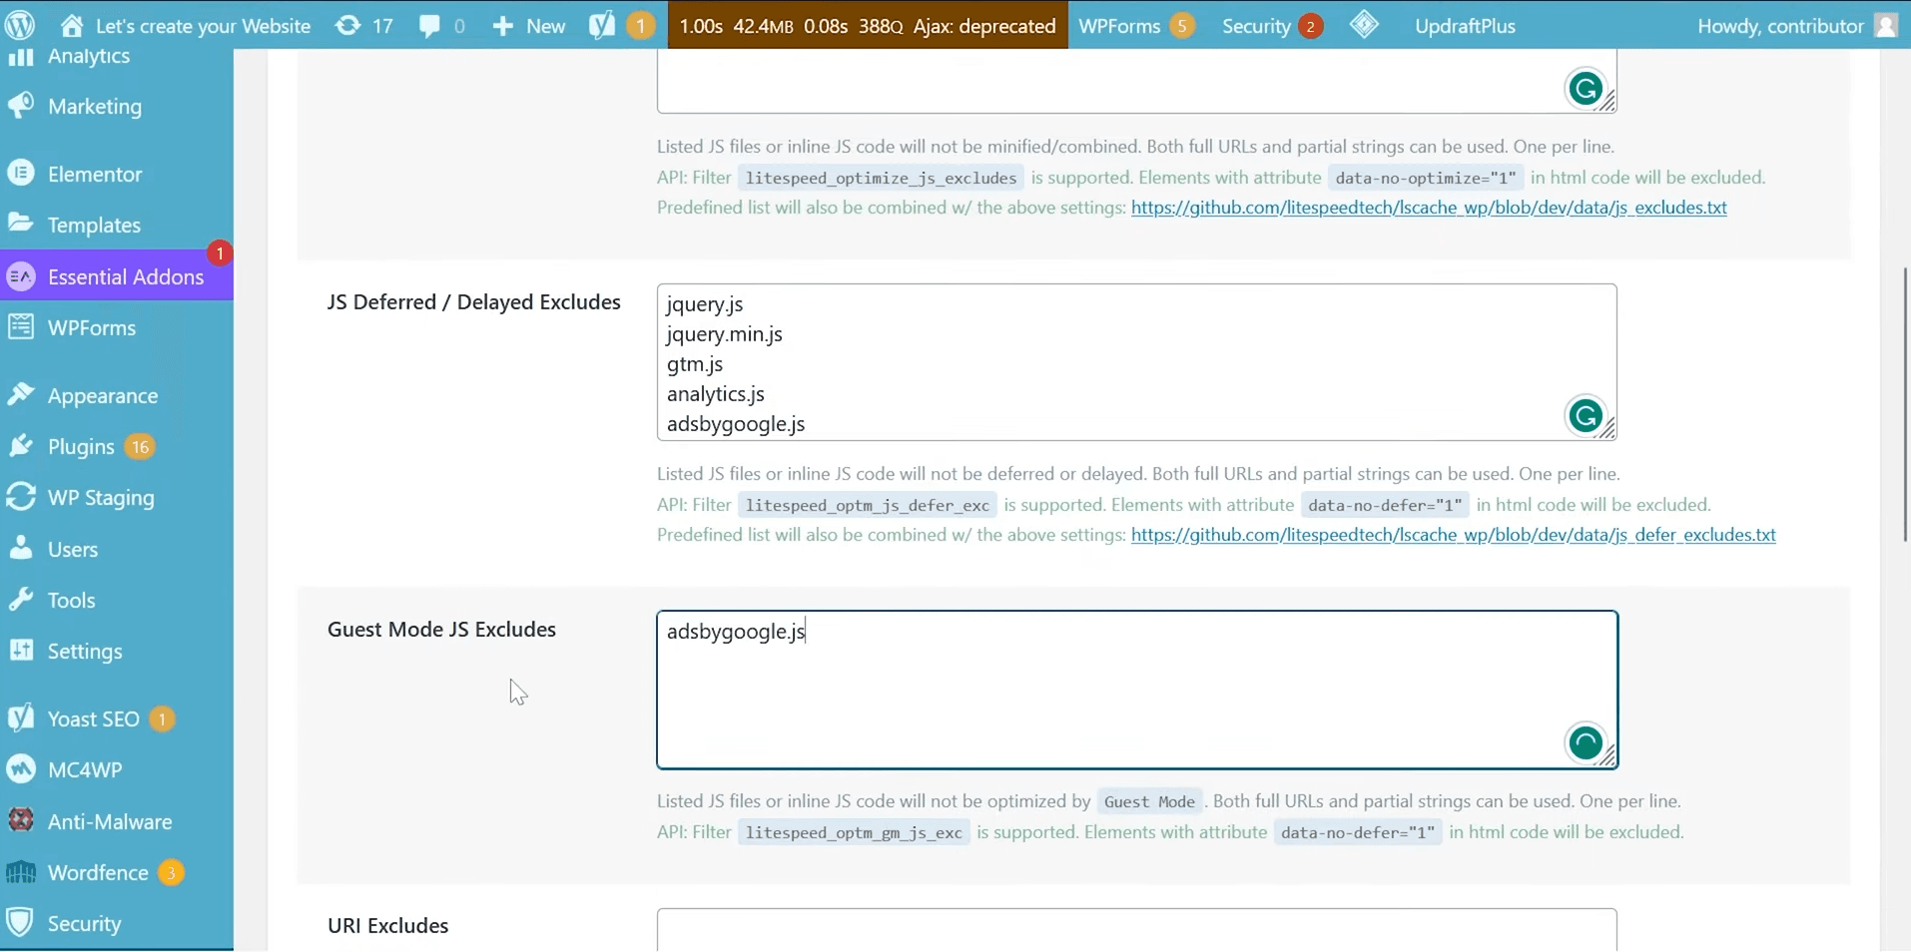Open the 17 pending updates icon
Viewport: 1911px width, 952px height.
[347, 25]
